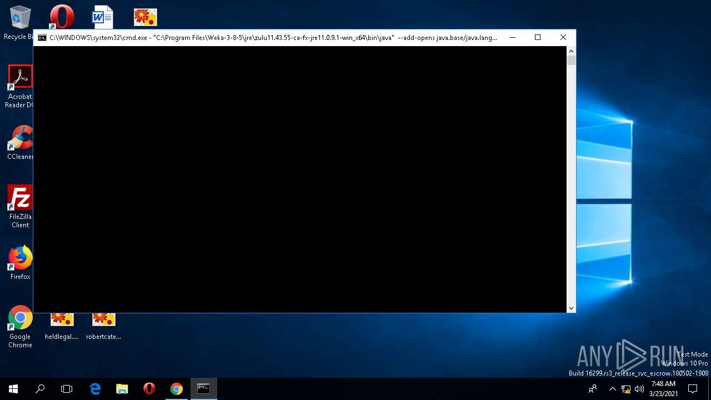The height and width of the screenshot is (400, 711).
Task: Open cmd window system menu icon
Action: [x=42, y=38]
